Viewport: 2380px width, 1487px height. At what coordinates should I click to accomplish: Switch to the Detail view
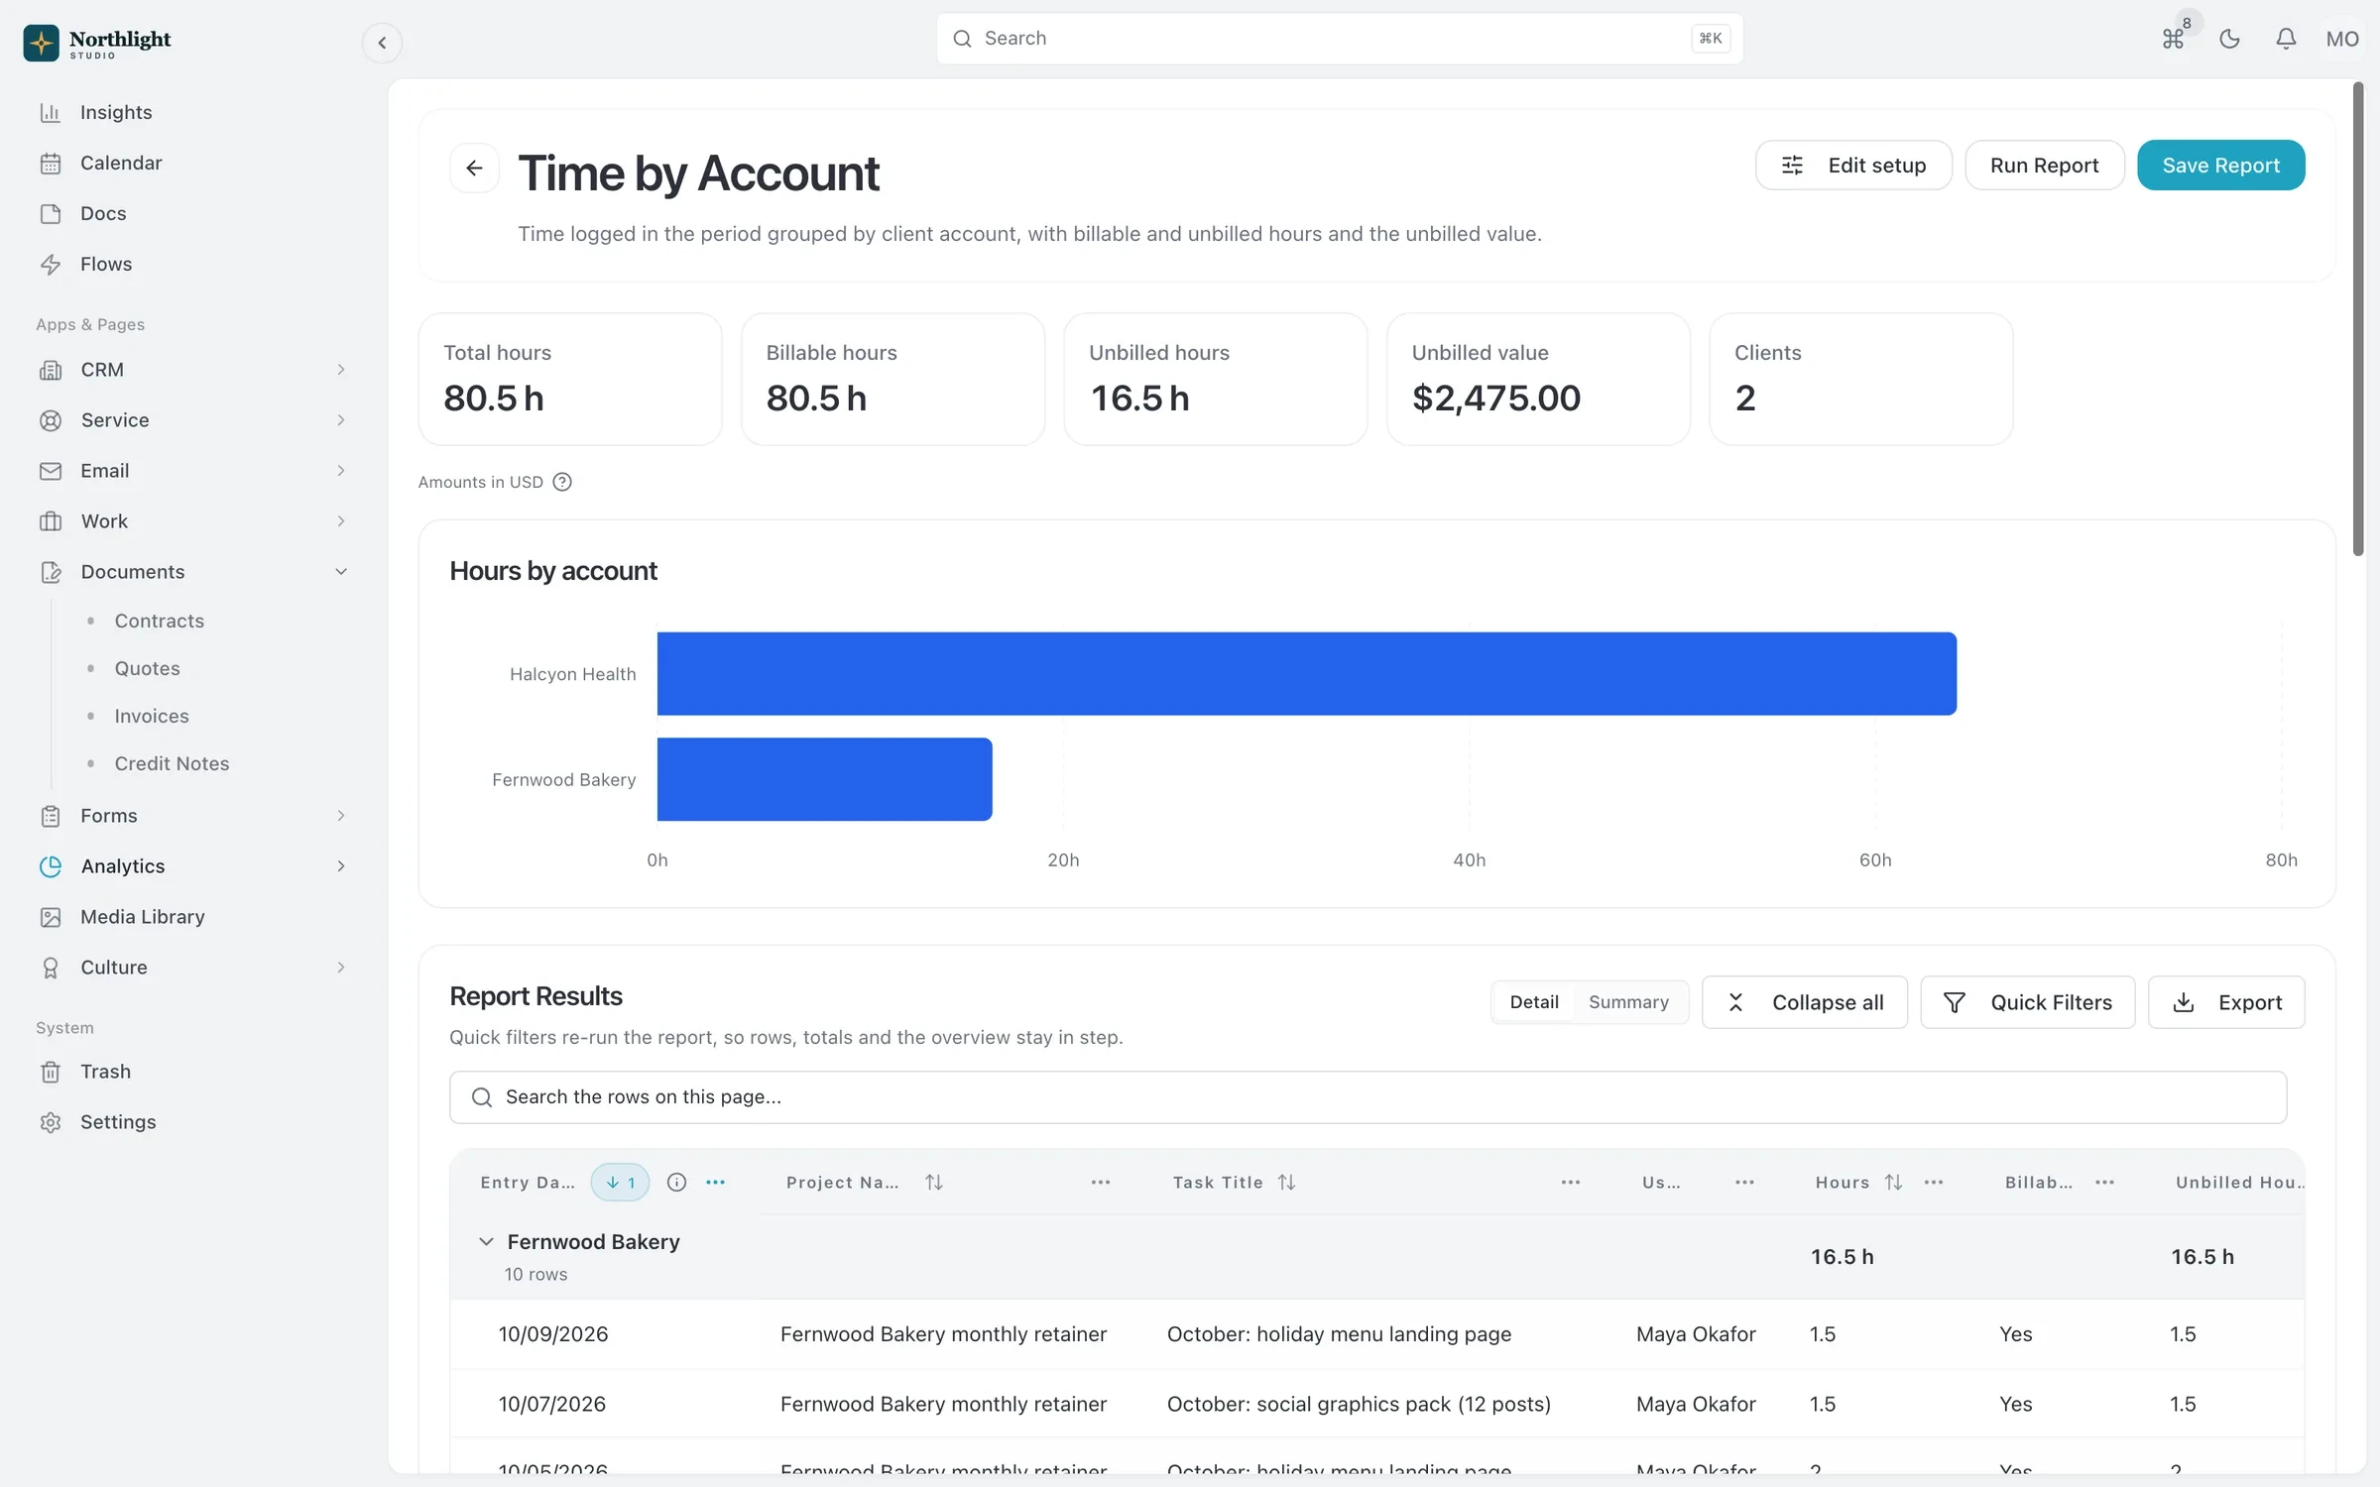click(1534, 1002)
